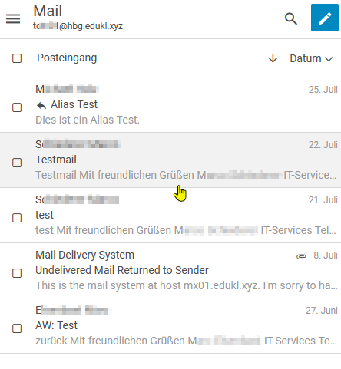Click the paperclip attachment icon on 8. Juli mail

pos(301,256)
